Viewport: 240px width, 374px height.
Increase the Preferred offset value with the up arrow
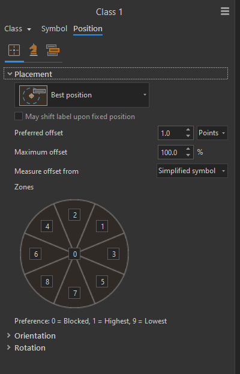188,130
